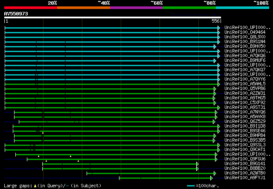This screenshot has width=273, height=189.
Task: Click the arrowhead ending the B9H050 alignment bar
Action: click(x=215, y=47)
